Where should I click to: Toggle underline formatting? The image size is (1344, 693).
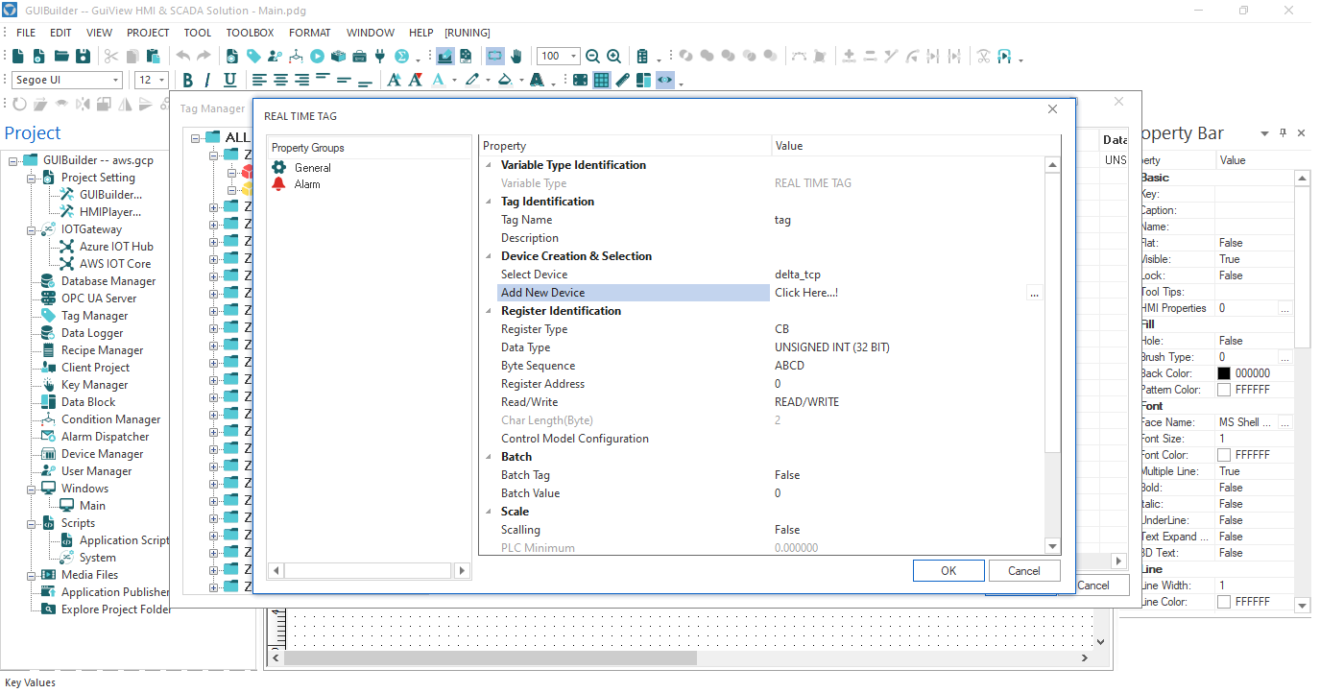click(x=229, y=80)
